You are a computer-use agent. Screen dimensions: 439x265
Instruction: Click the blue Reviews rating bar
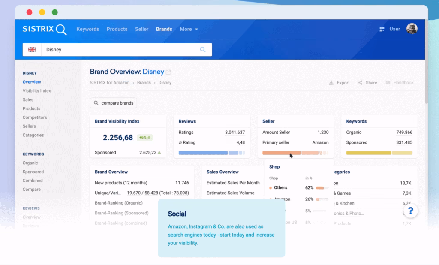pyautogui.click(x=203, y=153)
